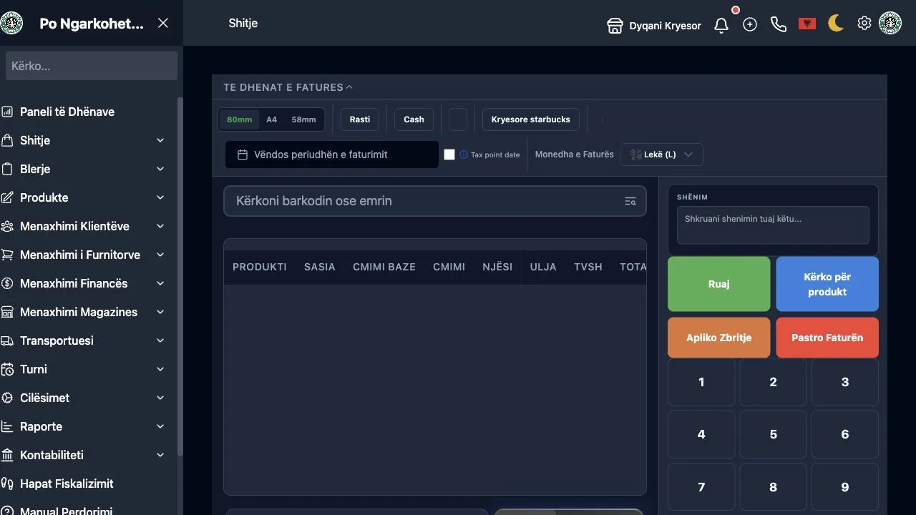916x515 pixels.
Task: Click the Hapat Fiskalizimit footsteps icon
Action: click(x=8, y=484)
